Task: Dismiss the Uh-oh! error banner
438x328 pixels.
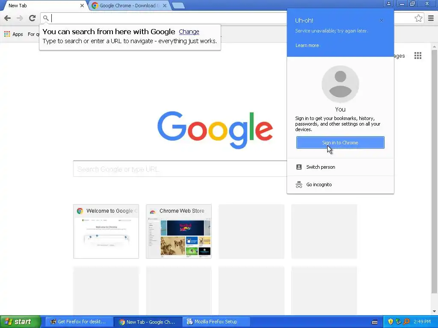Action: click(x=382, y=20)
